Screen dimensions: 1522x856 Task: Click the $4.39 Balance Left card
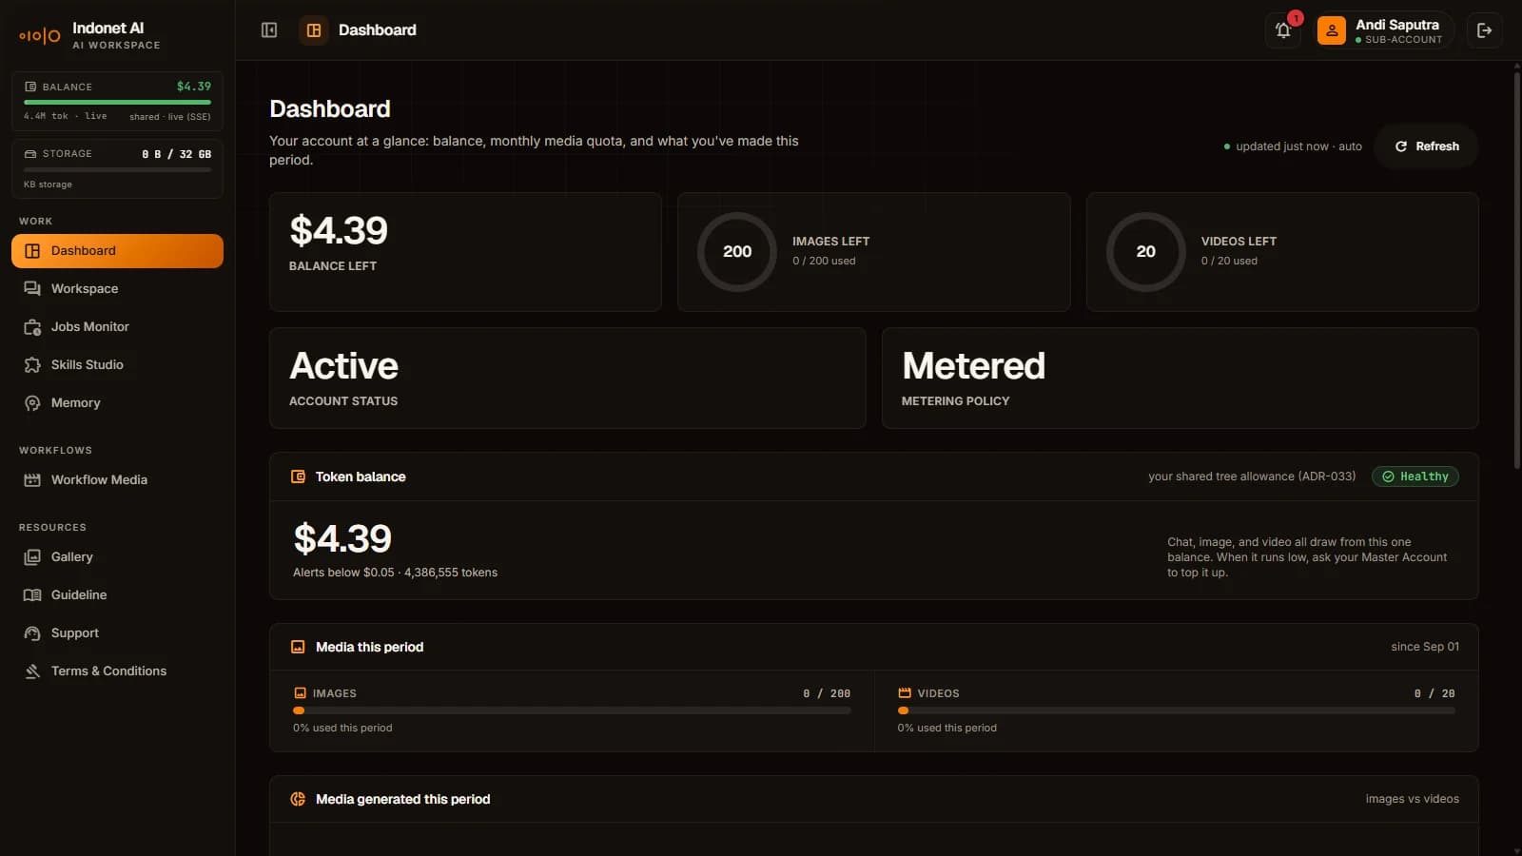pos(465,252)
